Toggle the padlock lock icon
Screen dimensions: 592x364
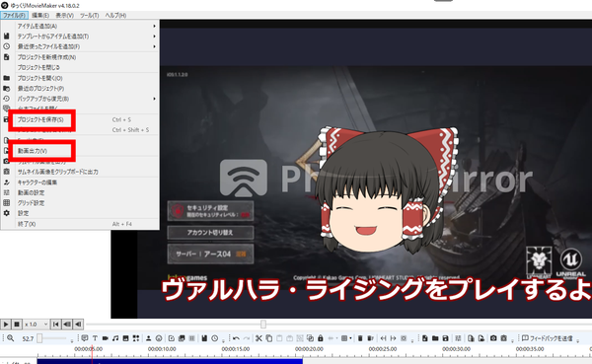(320, 338)
